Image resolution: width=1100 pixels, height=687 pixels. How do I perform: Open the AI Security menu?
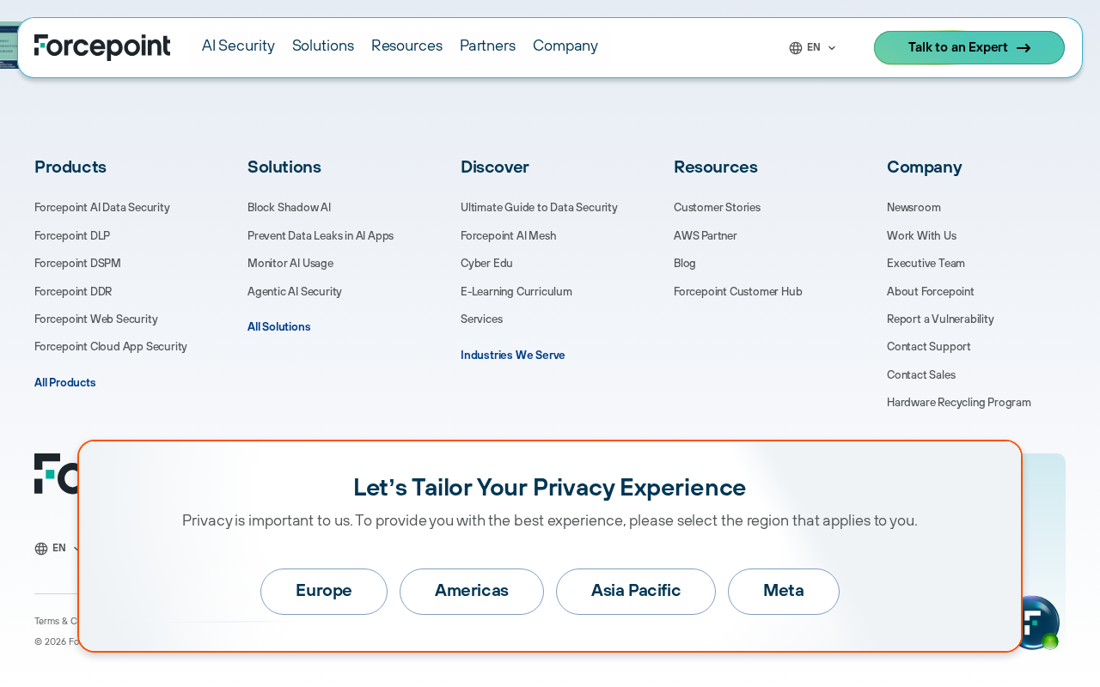tap(238, 46)
